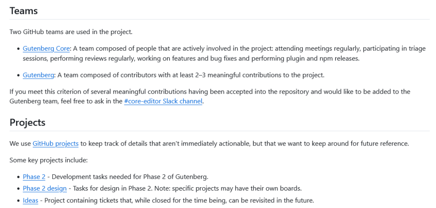Viewport: 436px width, 208px height.
Task: Open the standalone Gutenberg contributors team link
Action: pyautogui.click(x=38, y=75)
